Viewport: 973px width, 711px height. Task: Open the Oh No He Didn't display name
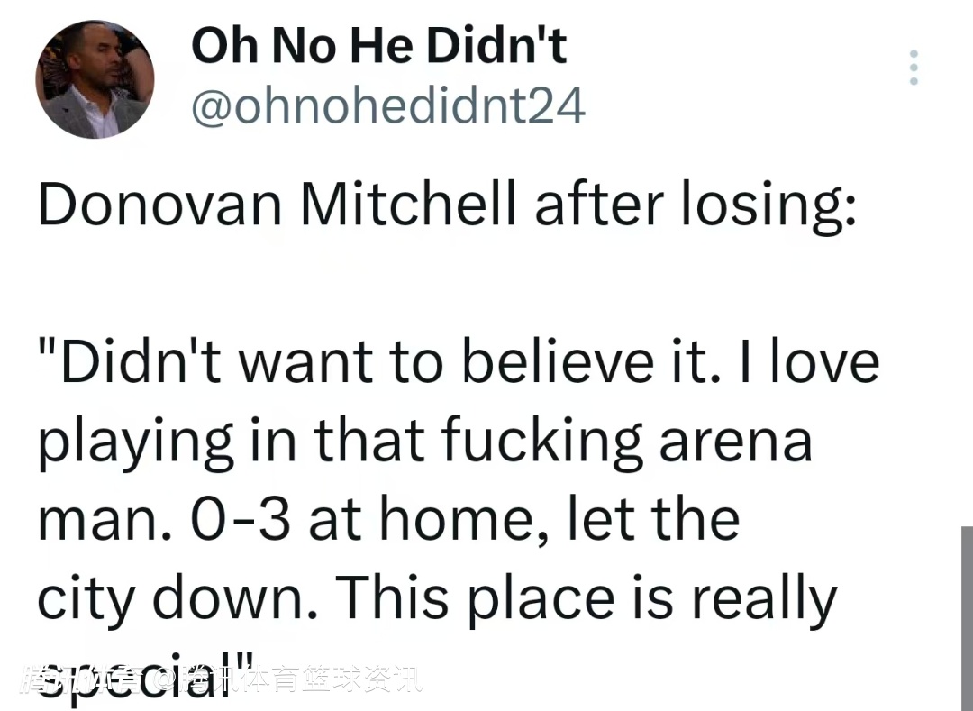[x=378, y=46]
